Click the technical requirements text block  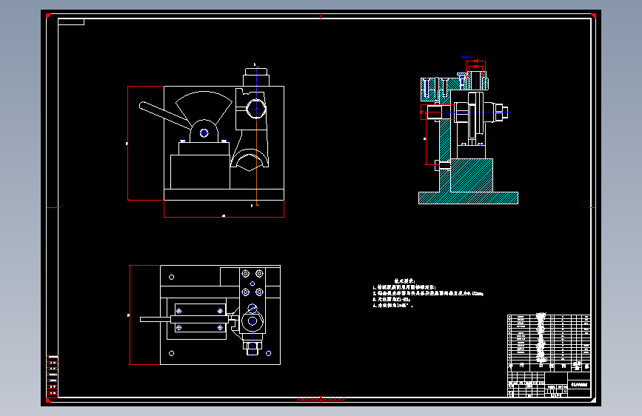pyautogui.click(x=428, y=293)
